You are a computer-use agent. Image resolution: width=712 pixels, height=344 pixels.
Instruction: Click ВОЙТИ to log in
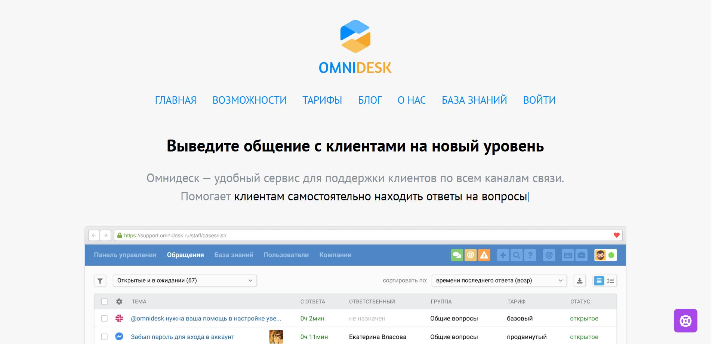click(539, 100)
